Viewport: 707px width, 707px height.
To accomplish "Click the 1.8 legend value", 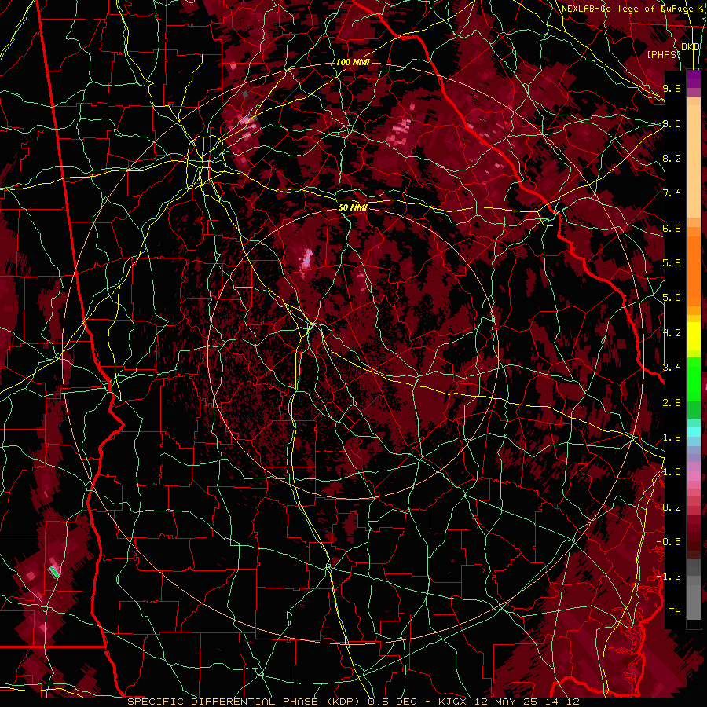I will point(672,437).
